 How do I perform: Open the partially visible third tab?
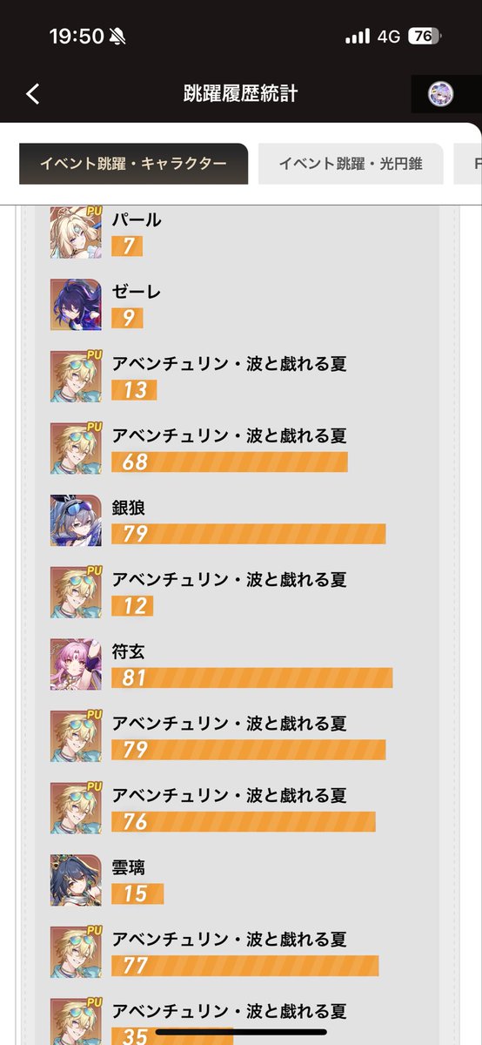(x=468, y=164)
